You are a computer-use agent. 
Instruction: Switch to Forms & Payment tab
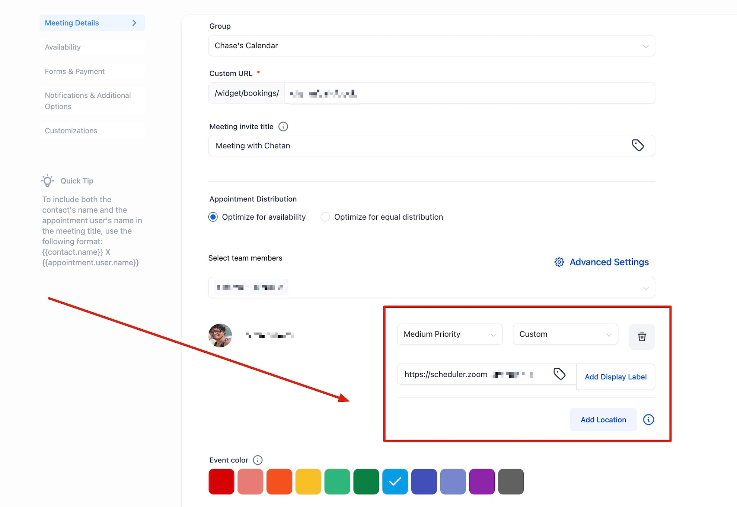coord(74,71)
